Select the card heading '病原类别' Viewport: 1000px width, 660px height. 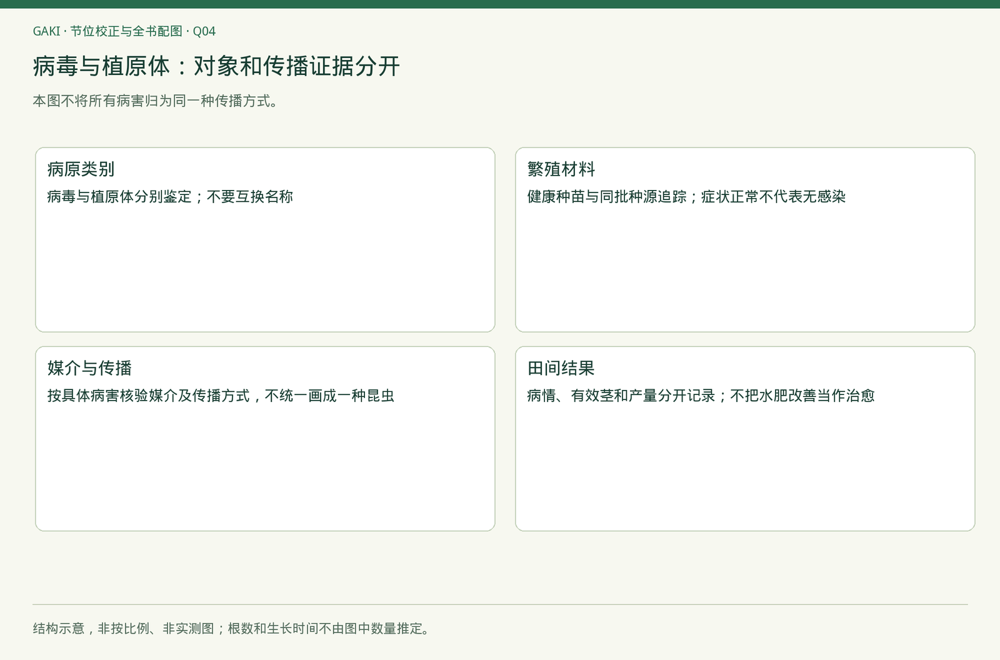click(81, 169)
